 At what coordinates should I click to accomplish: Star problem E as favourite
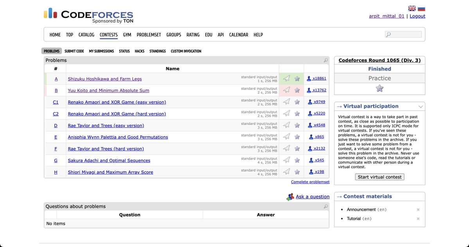[x=297, y=137]
